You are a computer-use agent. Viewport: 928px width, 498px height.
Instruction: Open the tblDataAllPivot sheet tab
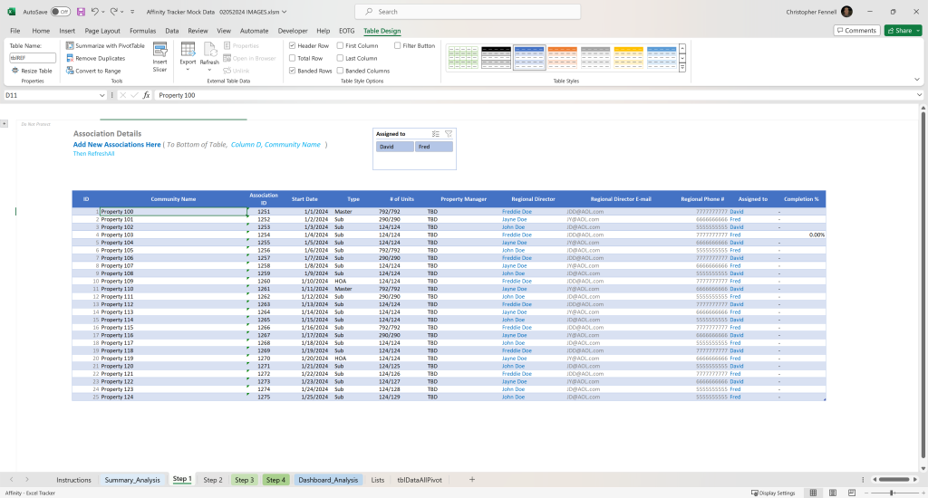(x=419, y=480)
